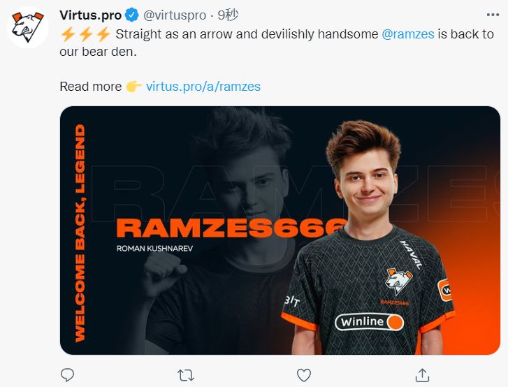Screen dimensions: 508x387
Task: Open the Virtus.pro display name
Action: point(90,15)
